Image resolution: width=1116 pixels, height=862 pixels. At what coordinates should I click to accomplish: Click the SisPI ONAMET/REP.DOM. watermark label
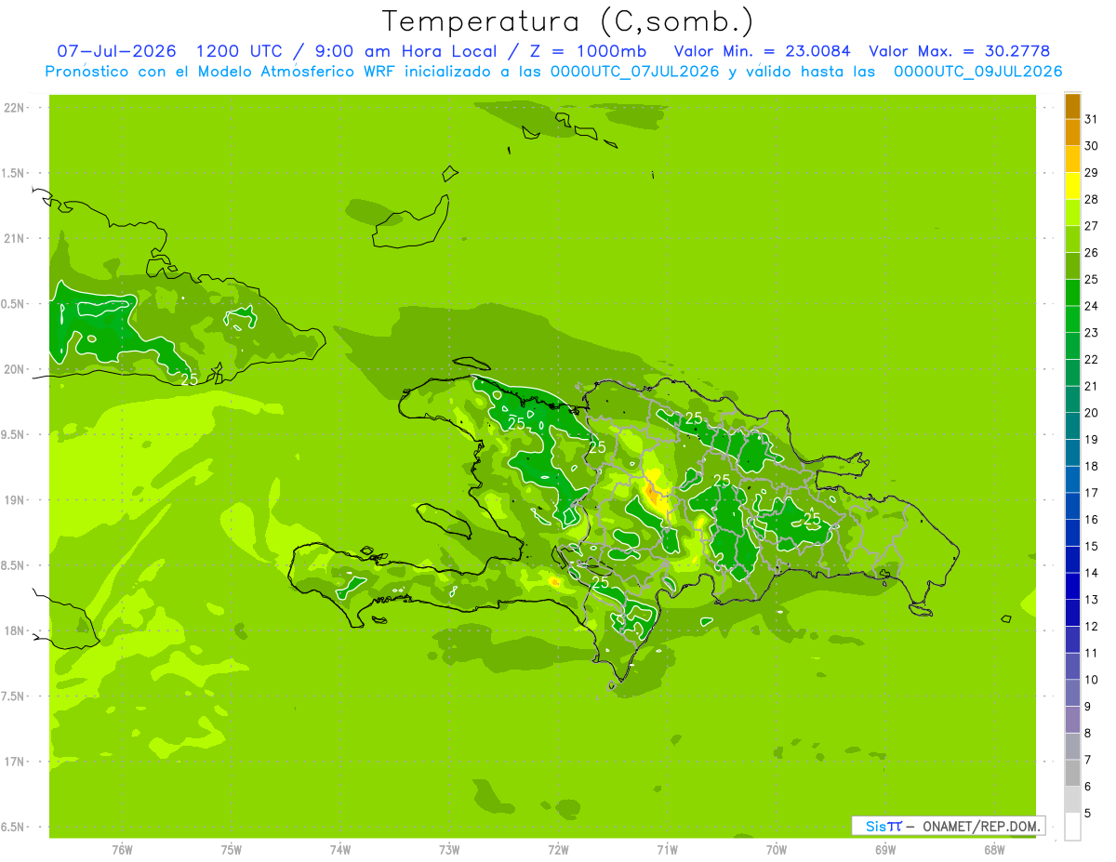pos(949,826)
